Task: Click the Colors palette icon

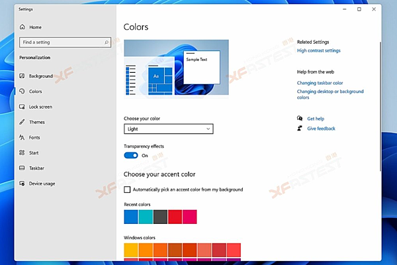Action: click(x=22, y=91)
